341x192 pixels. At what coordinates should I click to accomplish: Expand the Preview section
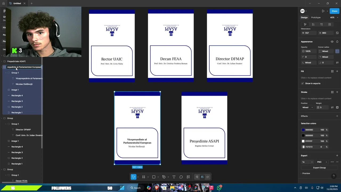coord(306,173)
